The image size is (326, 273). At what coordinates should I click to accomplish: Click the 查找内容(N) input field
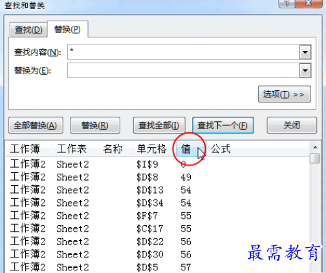(x=184, y=52)
